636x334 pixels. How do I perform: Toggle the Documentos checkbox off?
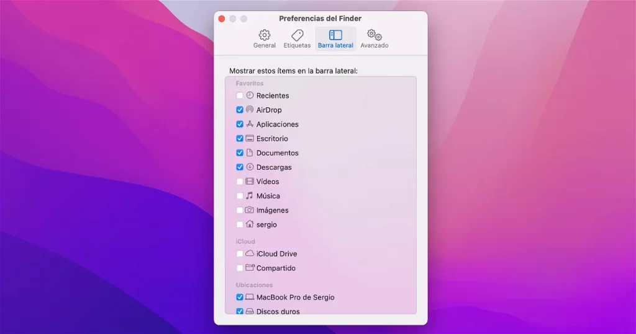240,152
